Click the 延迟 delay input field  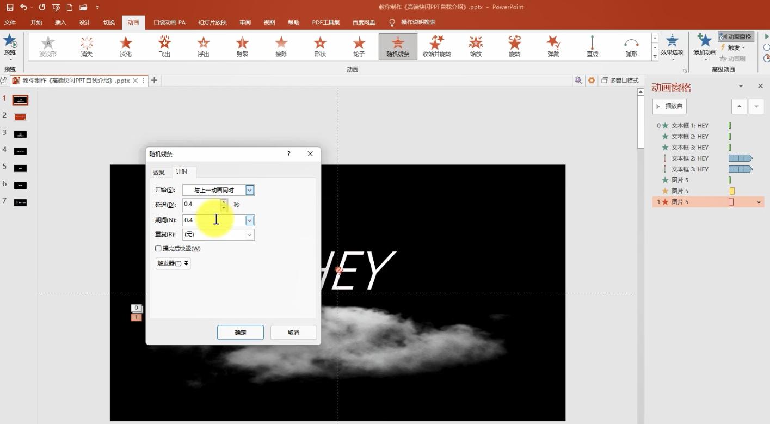click(201, 205)
